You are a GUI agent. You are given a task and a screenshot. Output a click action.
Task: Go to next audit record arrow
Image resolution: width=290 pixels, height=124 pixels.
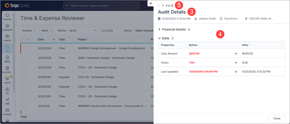(163, 5)
